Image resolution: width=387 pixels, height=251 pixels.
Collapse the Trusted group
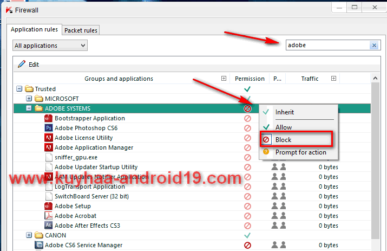tap(19, 88)
